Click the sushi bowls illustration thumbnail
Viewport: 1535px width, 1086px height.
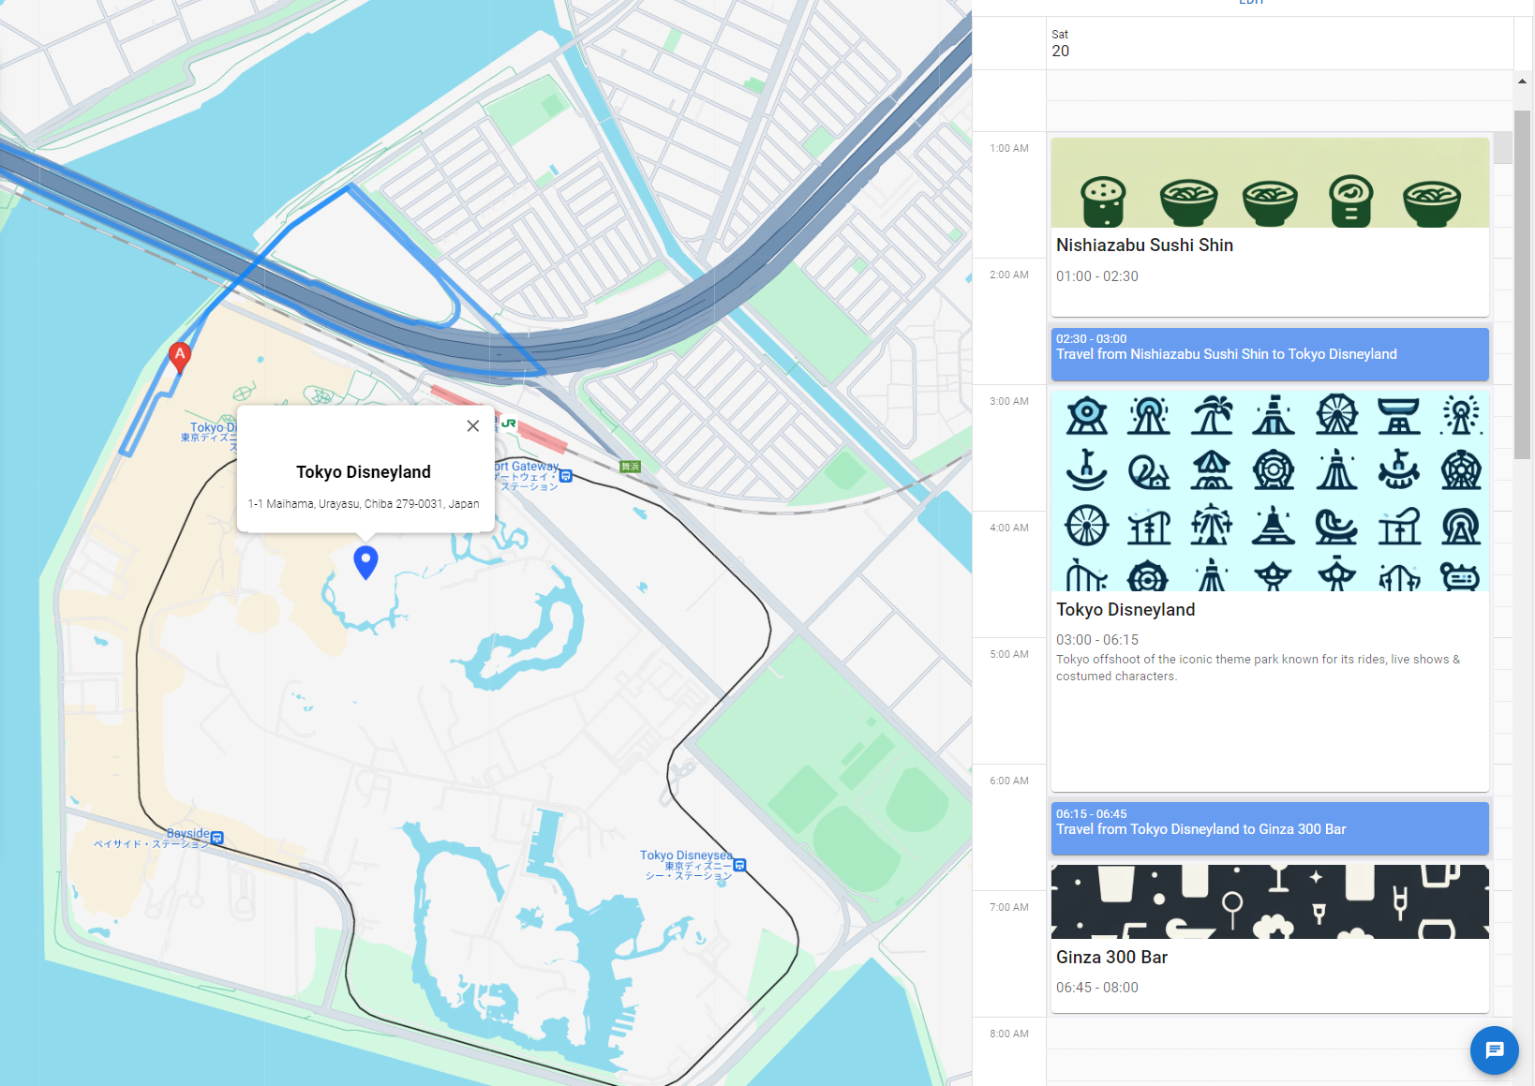click(x=1270, y=183)
